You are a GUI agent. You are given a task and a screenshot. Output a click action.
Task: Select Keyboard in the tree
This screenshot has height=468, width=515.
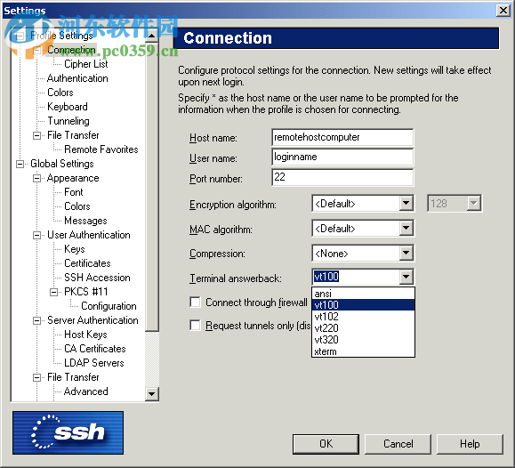point(68,107)
